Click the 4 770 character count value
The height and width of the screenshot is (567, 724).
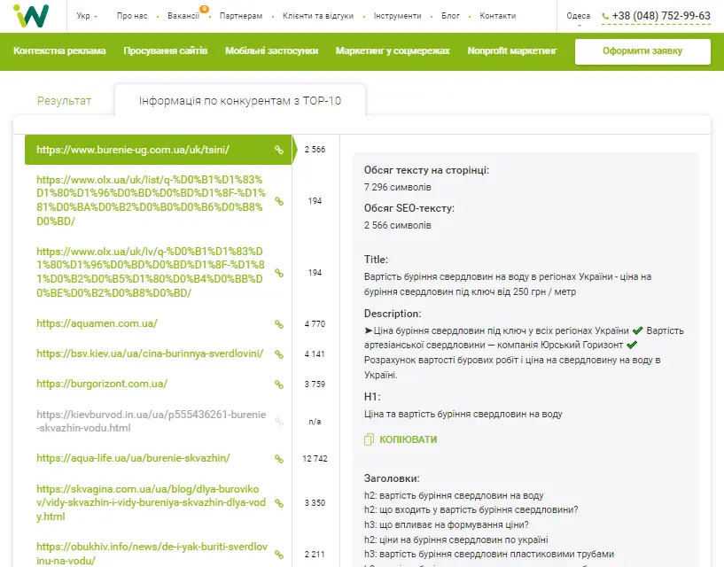[315, 324]
